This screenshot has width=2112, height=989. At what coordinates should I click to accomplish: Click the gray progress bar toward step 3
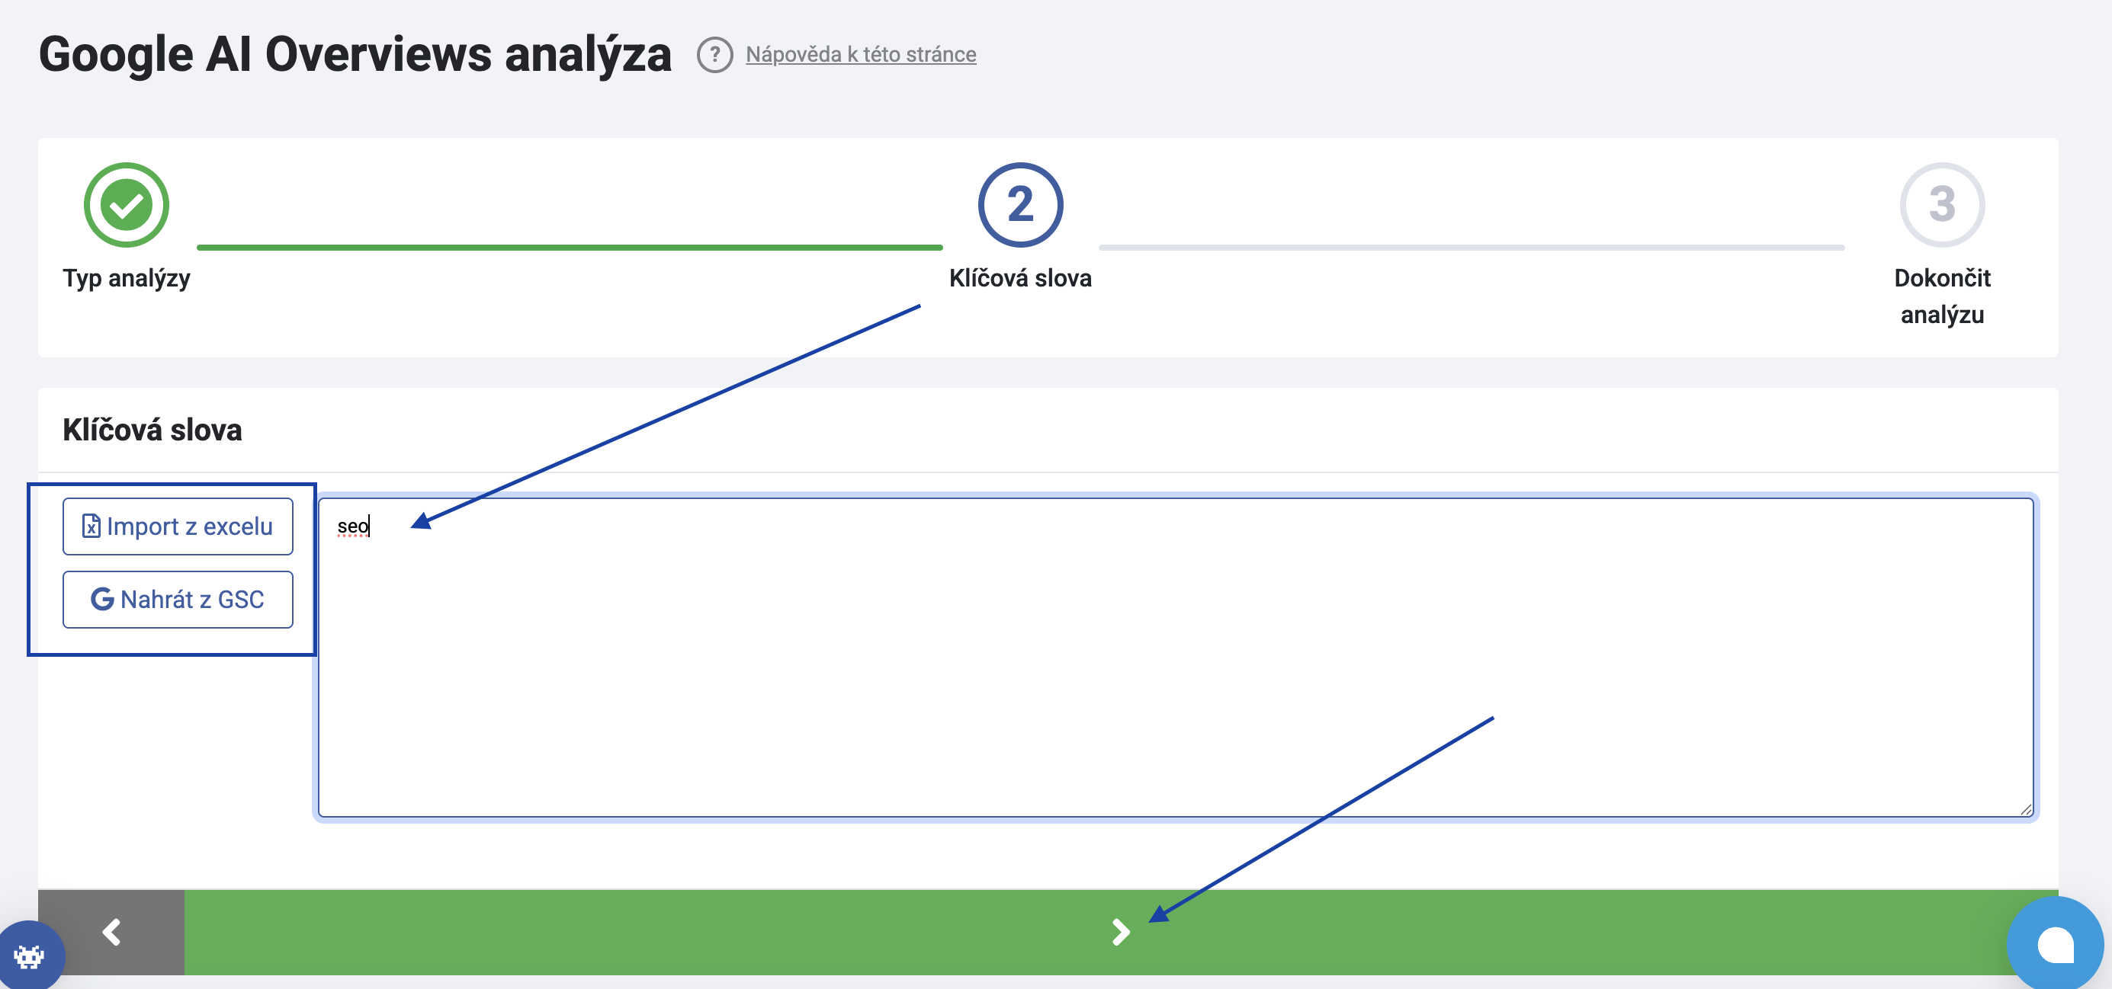coord(1471,247)
